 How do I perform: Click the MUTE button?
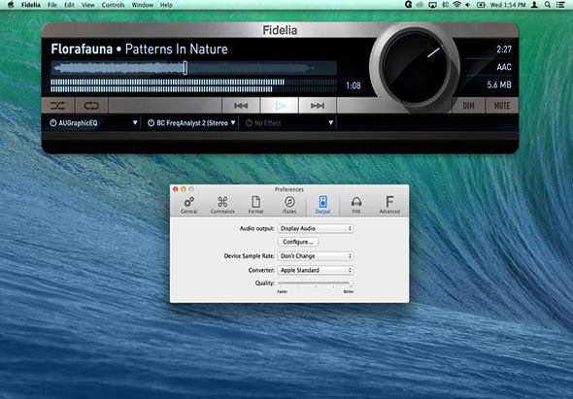pos(502,106)
